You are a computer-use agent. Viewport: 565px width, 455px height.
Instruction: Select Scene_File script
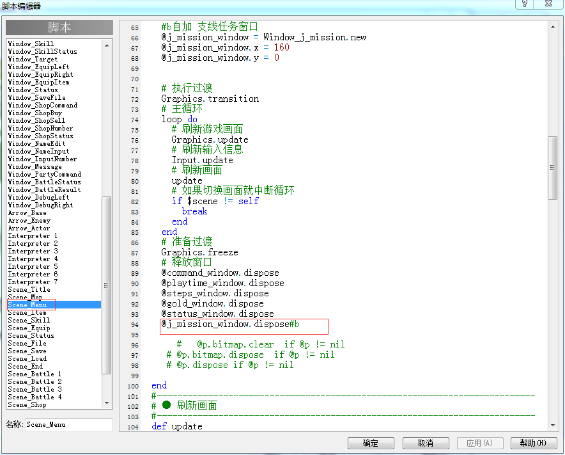click(27, 343)
